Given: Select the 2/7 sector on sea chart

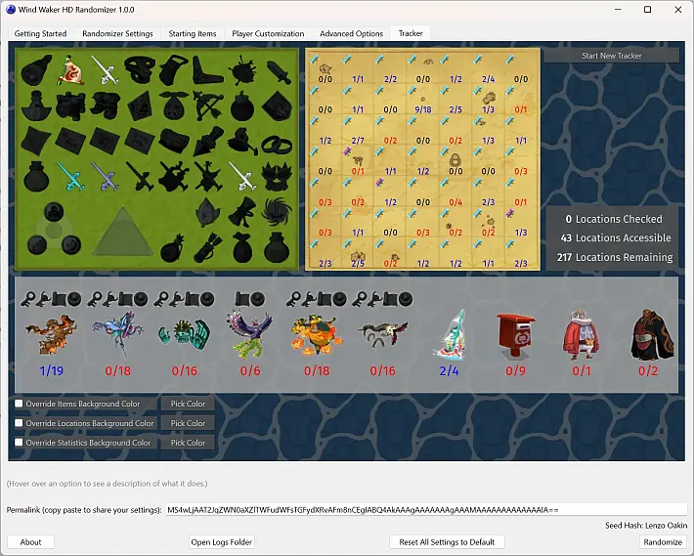Looking at the screenshot, I should [x=358, y=132].
